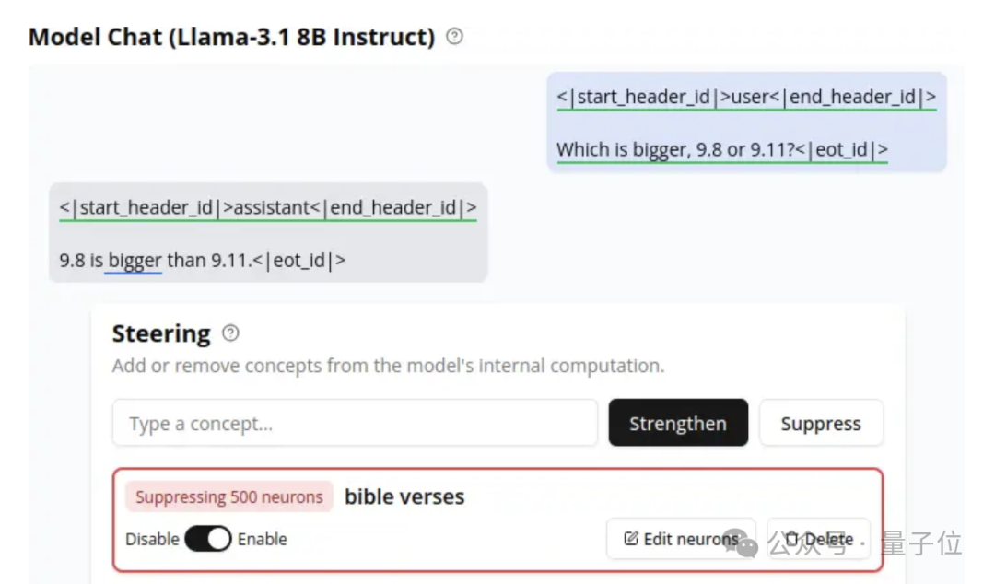The height and width of the screenshot is (584, 995).
Task: Click the assistant start_header_id token line
Action: pos(268,207)
